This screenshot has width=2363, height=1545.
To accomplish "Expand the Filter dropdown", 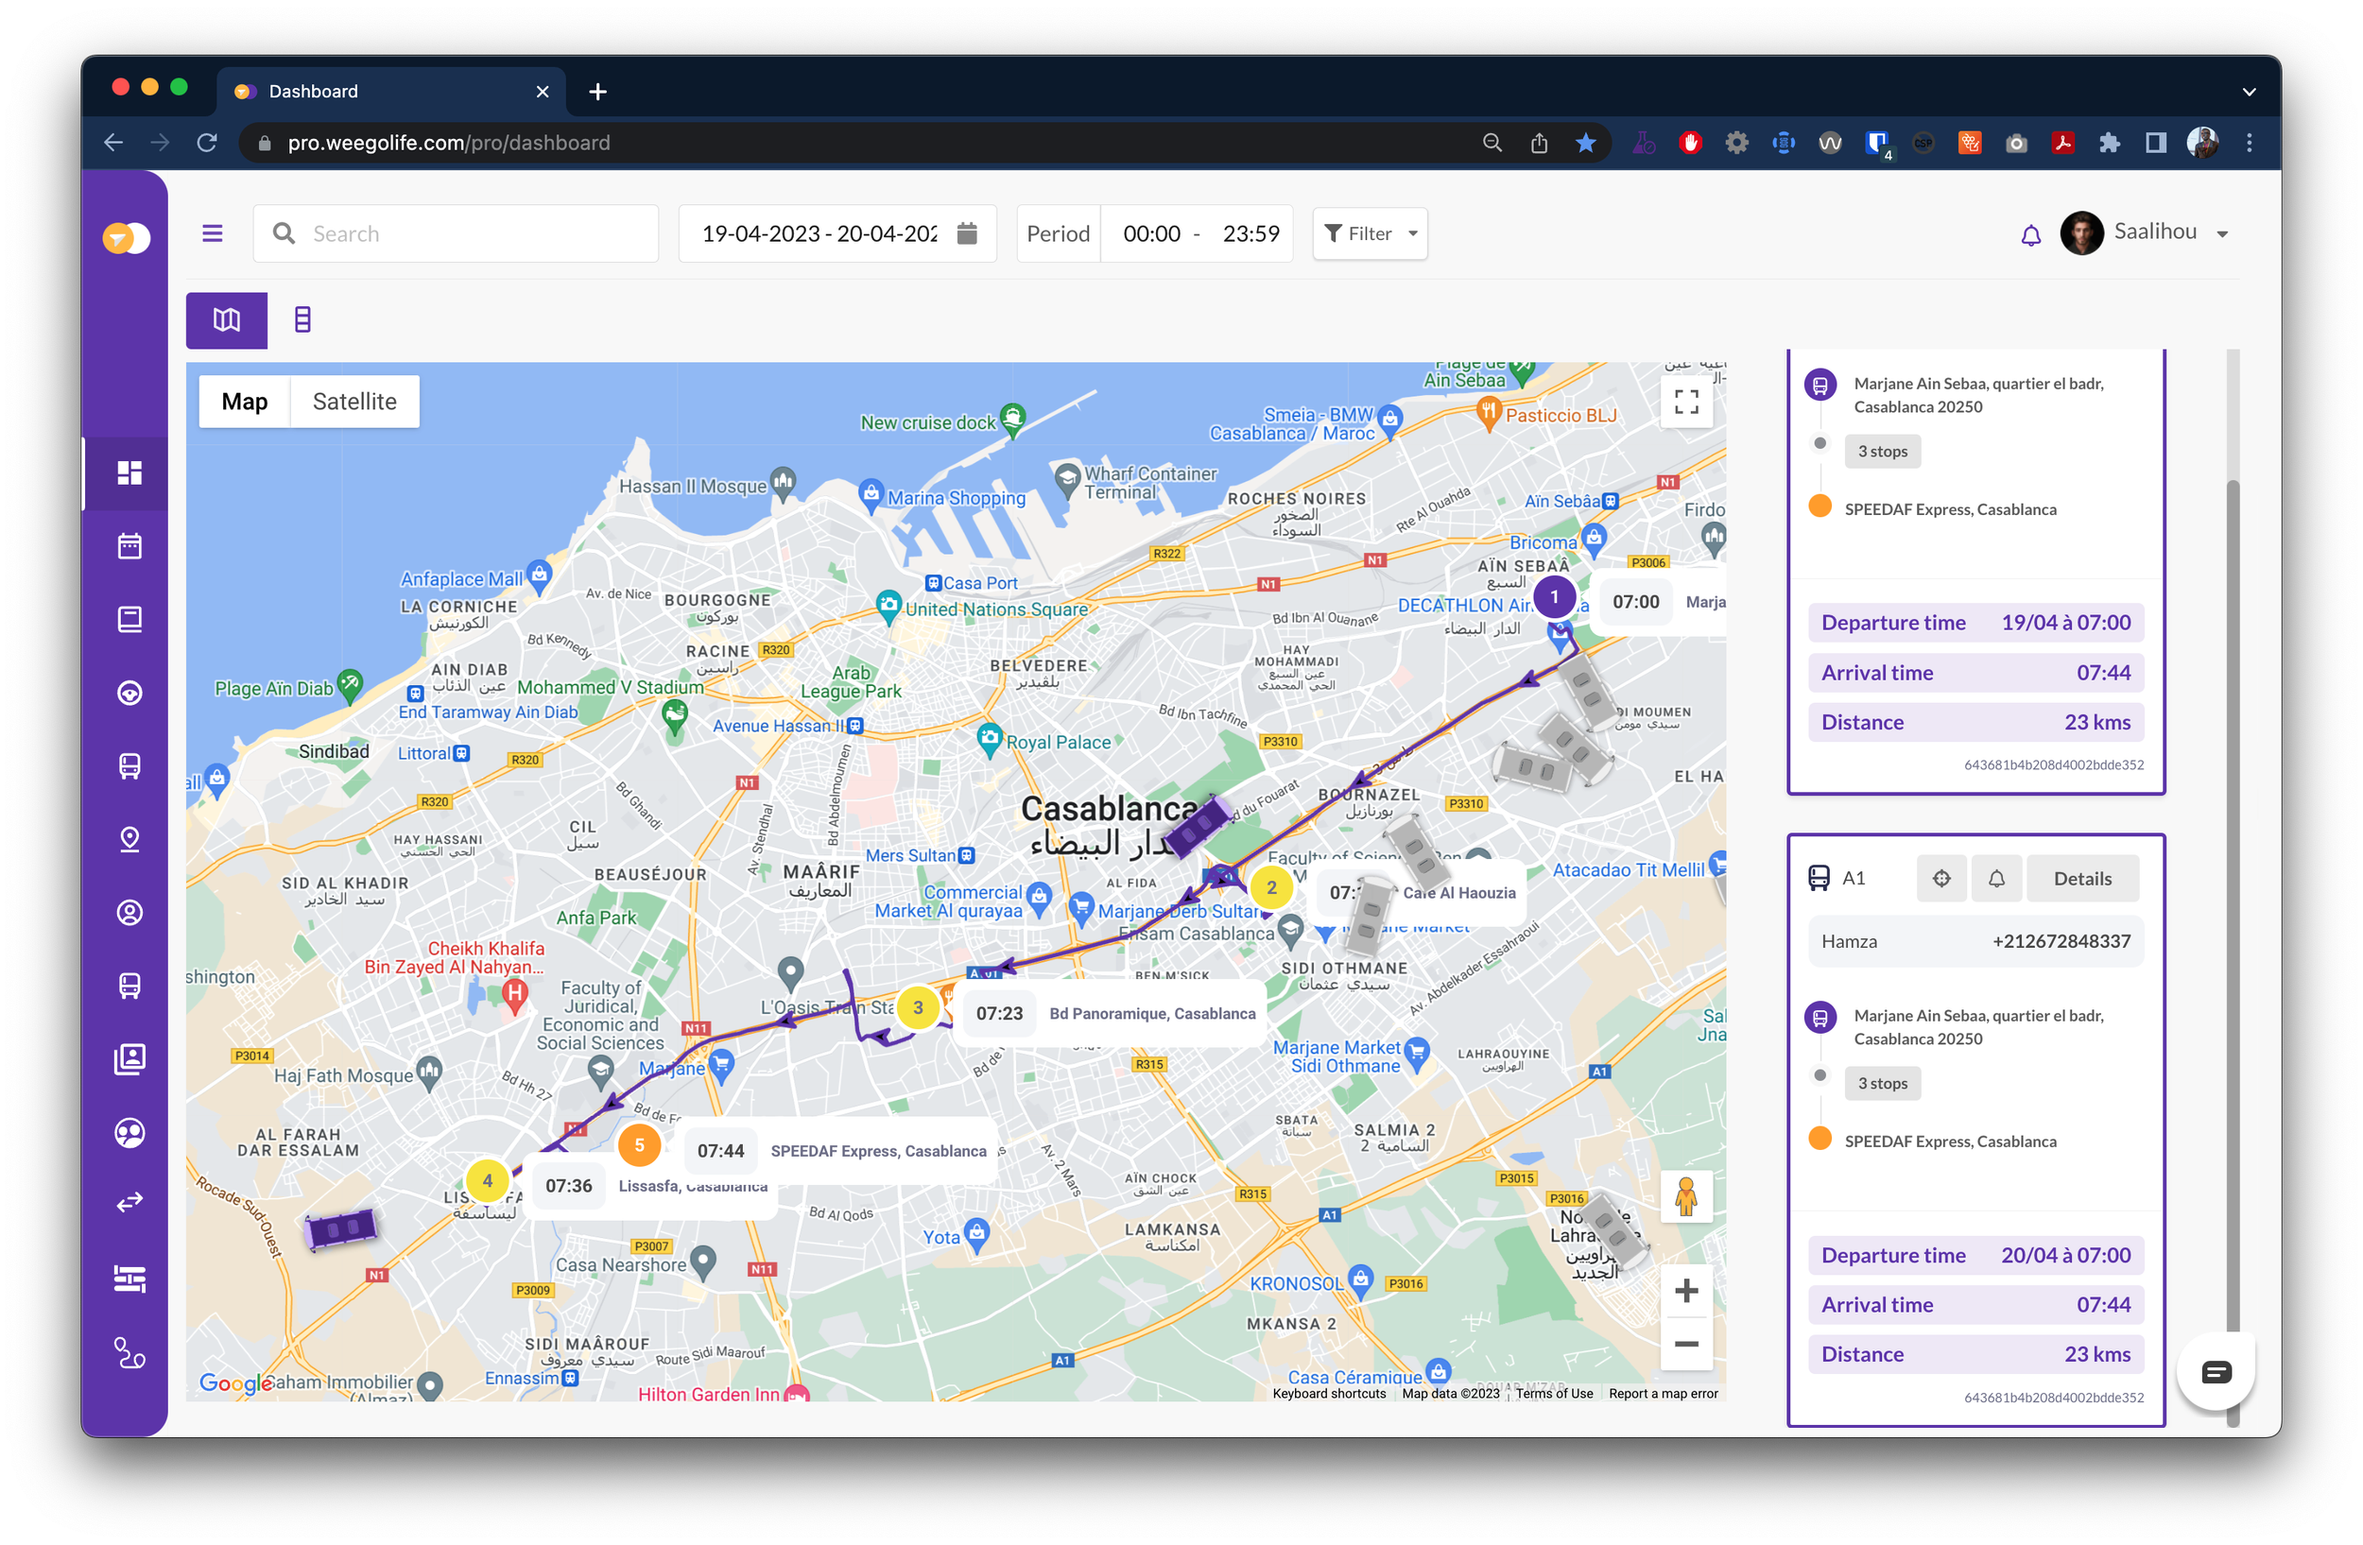I will point(1371,233).
